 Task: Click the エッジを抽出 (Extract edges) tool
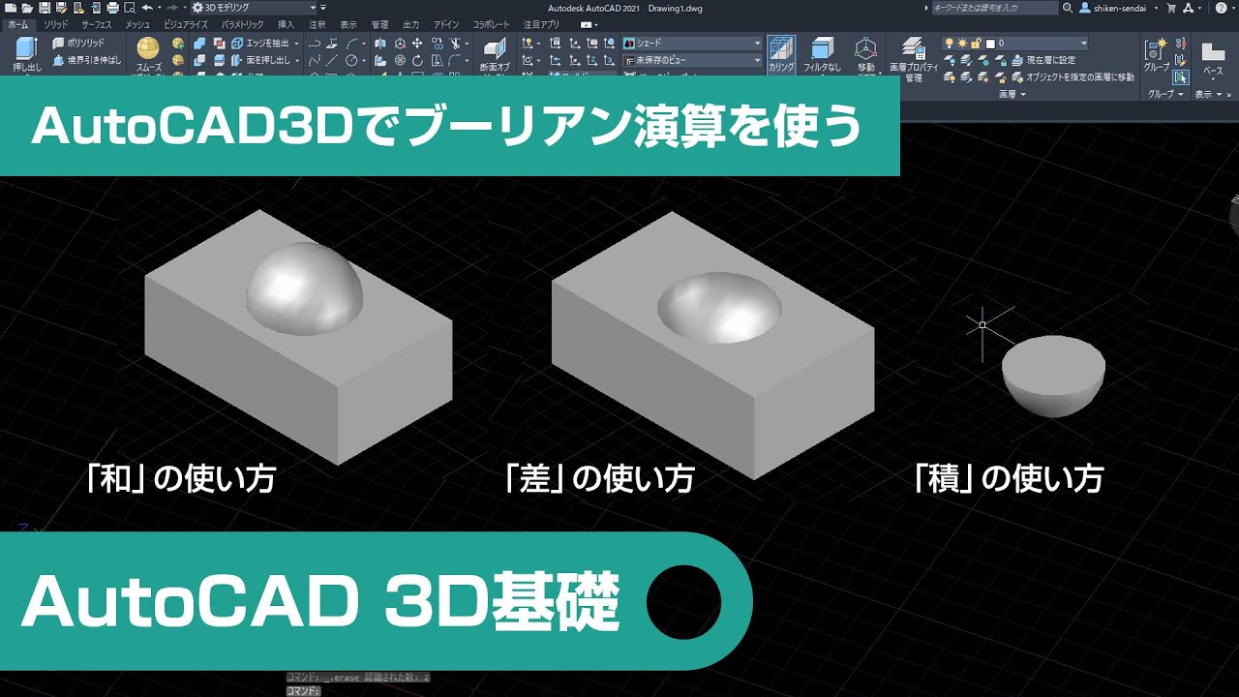click(x=259, y=44)
